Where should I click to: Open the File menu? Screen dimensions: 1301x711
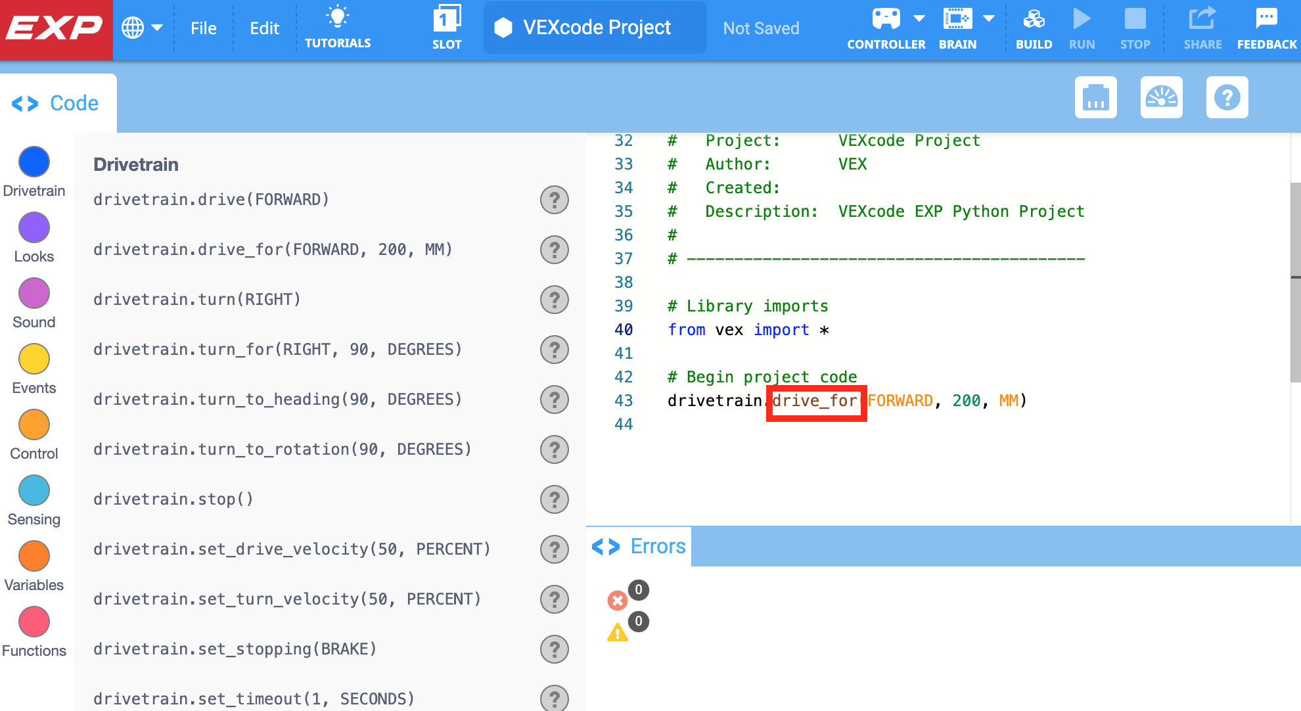click(204, 28)
